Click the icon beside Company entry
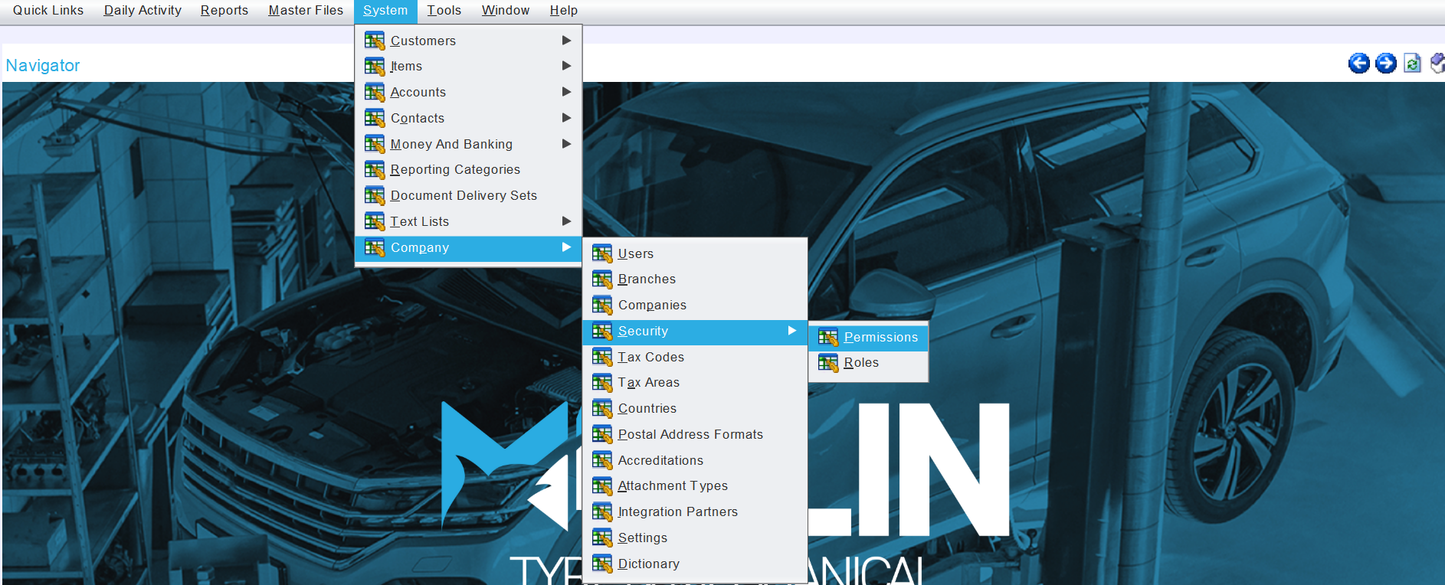 pos(375,248)
